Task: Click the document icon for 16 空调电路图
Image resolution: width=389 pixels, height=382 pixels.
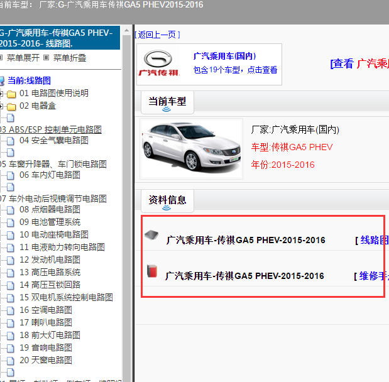Action: tap(11, 310)
